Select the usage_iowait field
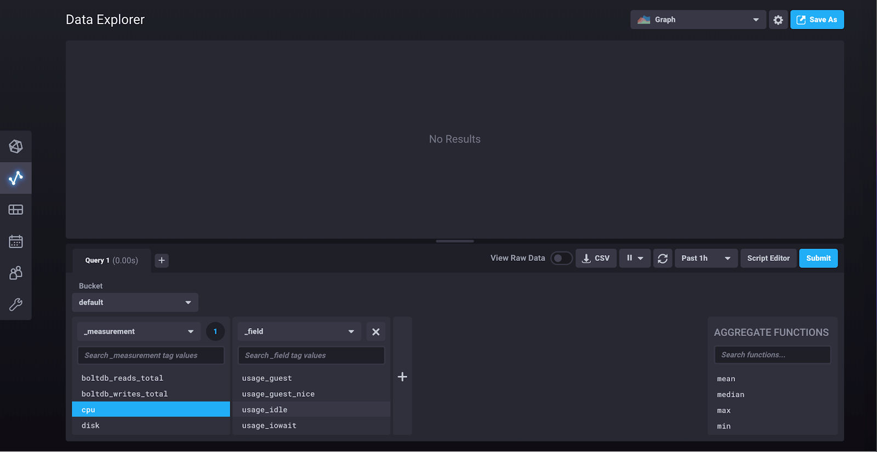The height and width of the screenshot is (452, 877). point(311,425)
